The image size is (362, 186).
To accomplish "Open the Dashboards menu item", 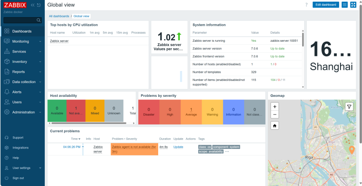I will [x=22, y=31].
